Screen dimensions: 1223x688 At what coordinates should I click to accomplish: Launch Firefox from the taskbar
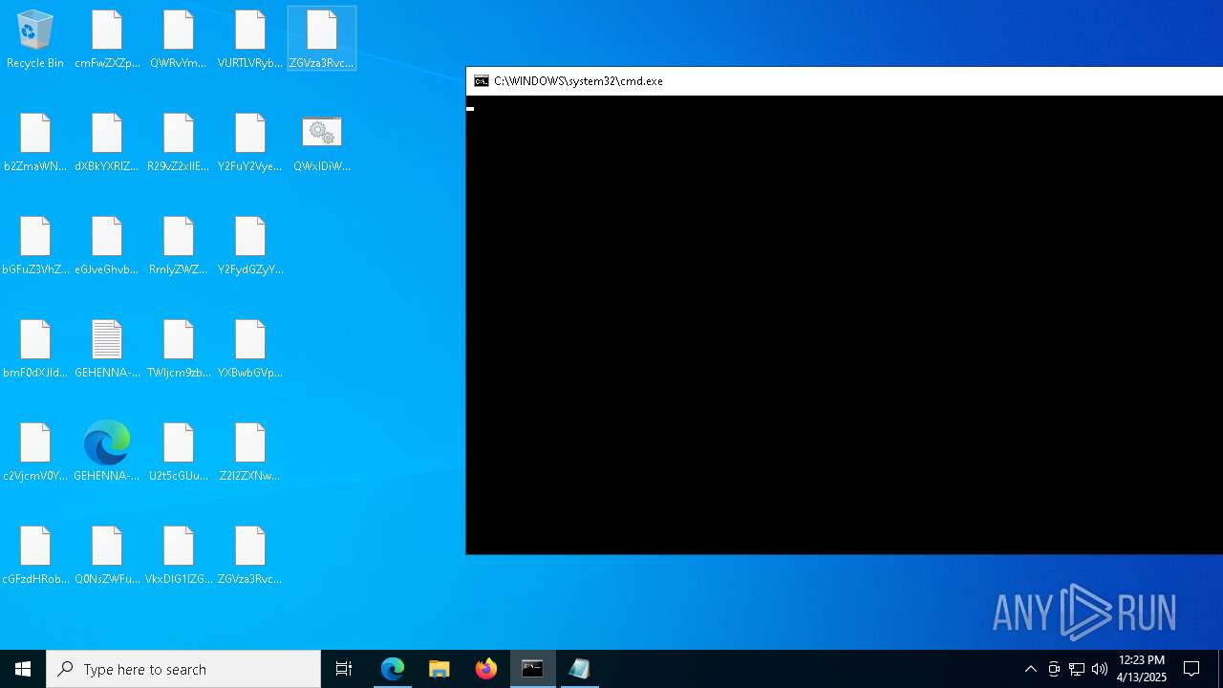coord(486,669)
